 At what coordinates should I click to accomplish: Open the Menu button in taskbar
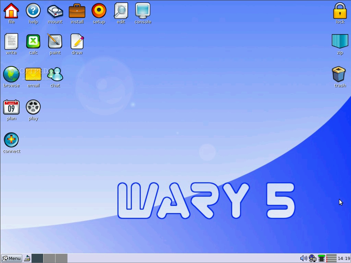[x=12, y=258]
